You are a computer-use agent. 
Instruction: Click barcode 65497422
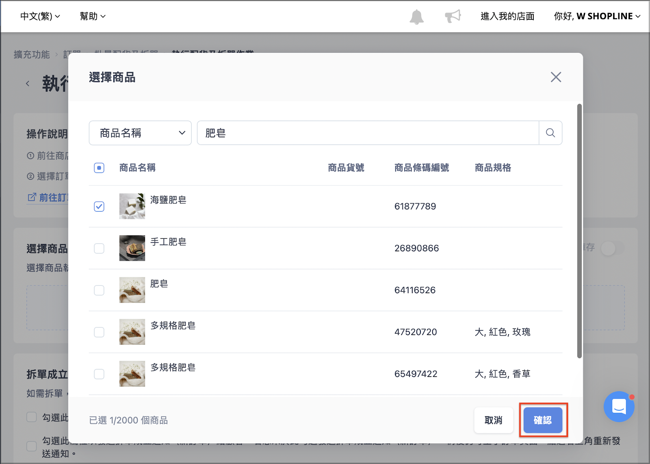[x=416, y=374]
